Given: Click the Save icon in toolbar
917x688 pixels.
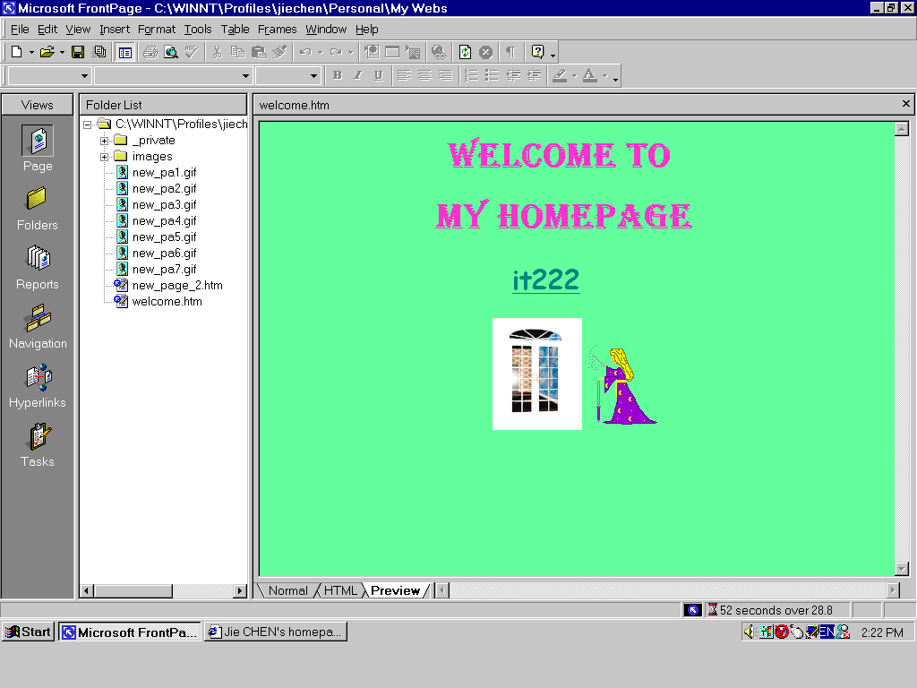Looking at the screenshot, I should (x=78, y=52).
